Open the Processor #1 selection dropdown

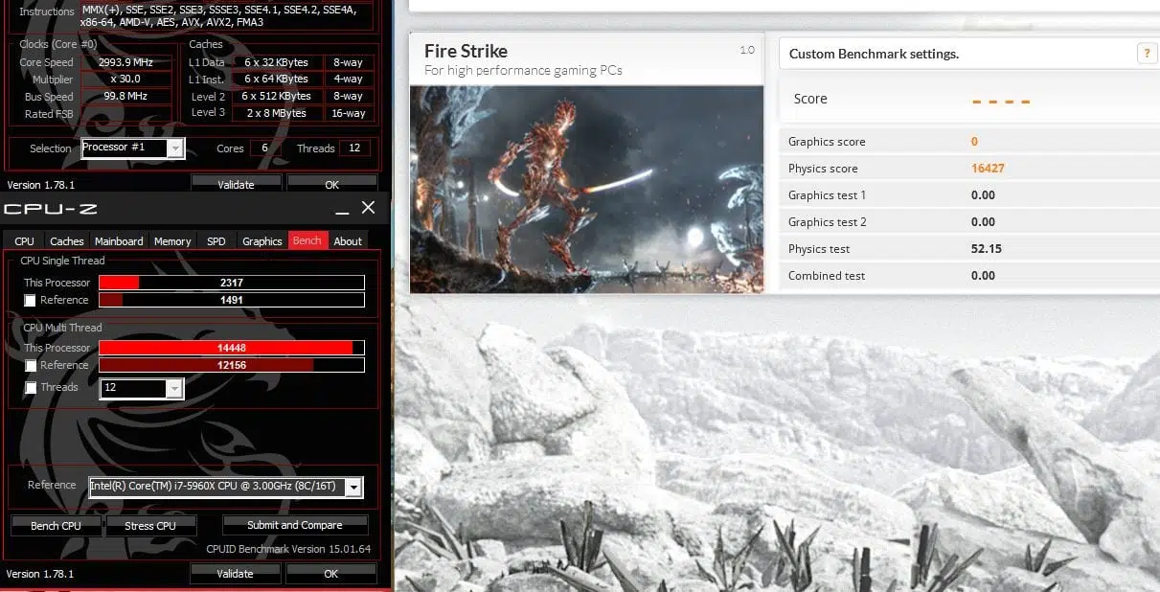pos(174,148)
